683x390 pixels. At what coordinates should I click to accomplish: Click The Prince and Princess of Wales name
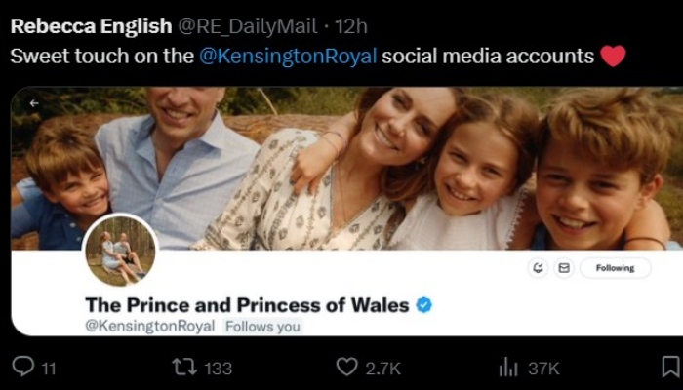(x=247, y=305)
